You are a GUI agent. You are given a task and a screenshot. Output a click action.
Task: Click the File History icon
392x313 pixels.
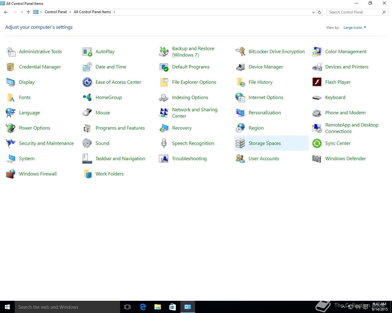[x=240, y=82]
